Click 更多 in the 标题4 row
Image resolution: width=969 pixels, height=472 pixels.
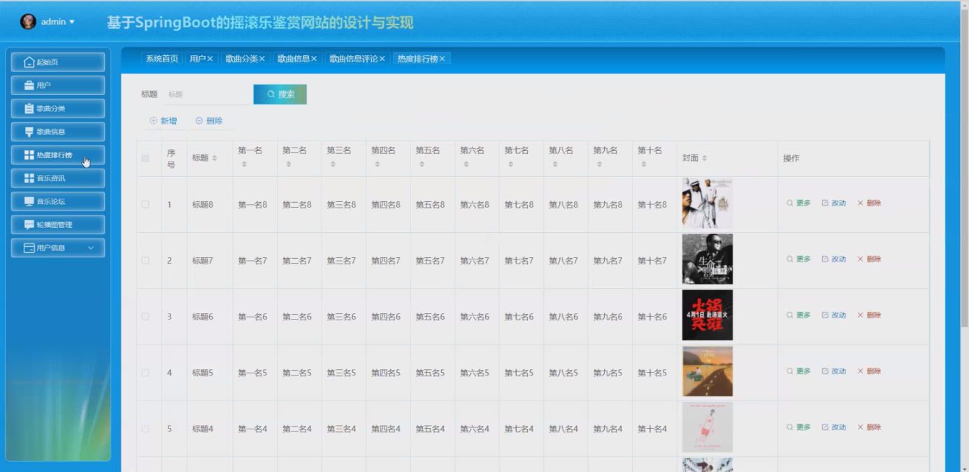pyautogui.click(x=798, y=427)
